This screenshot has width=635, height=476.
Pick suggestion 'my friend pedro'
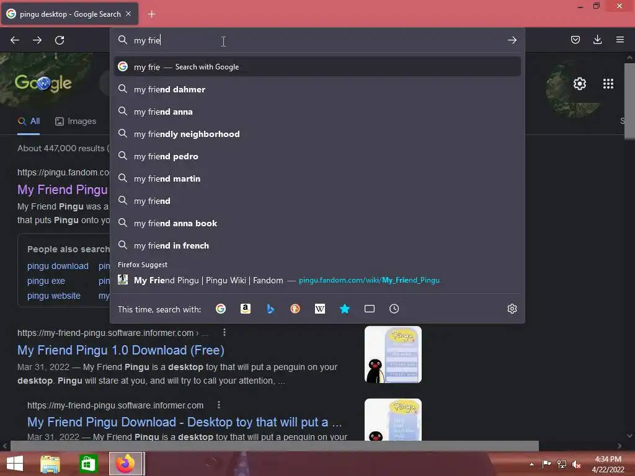pyautogui.click(x=317, y=156)
